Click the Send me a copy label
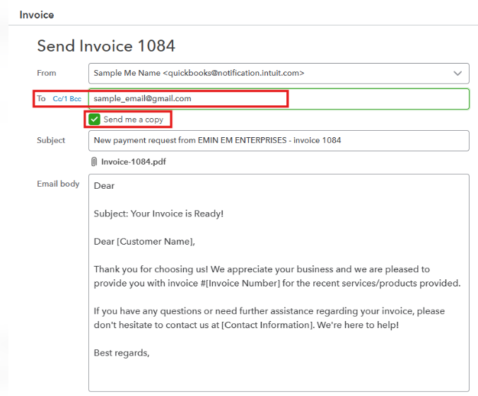 point(133,120)
